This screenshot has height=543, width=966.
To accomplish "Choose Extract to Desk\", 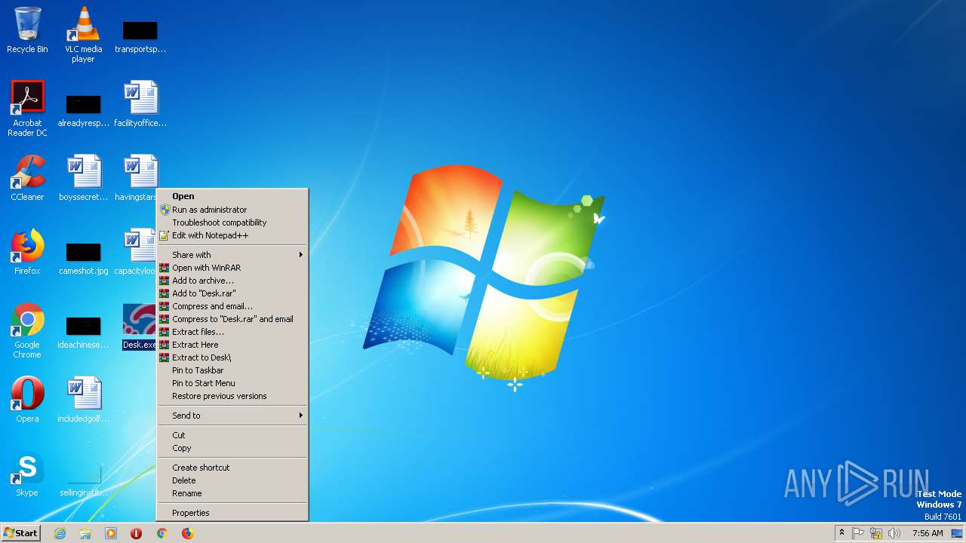I will tap(232, 357).
